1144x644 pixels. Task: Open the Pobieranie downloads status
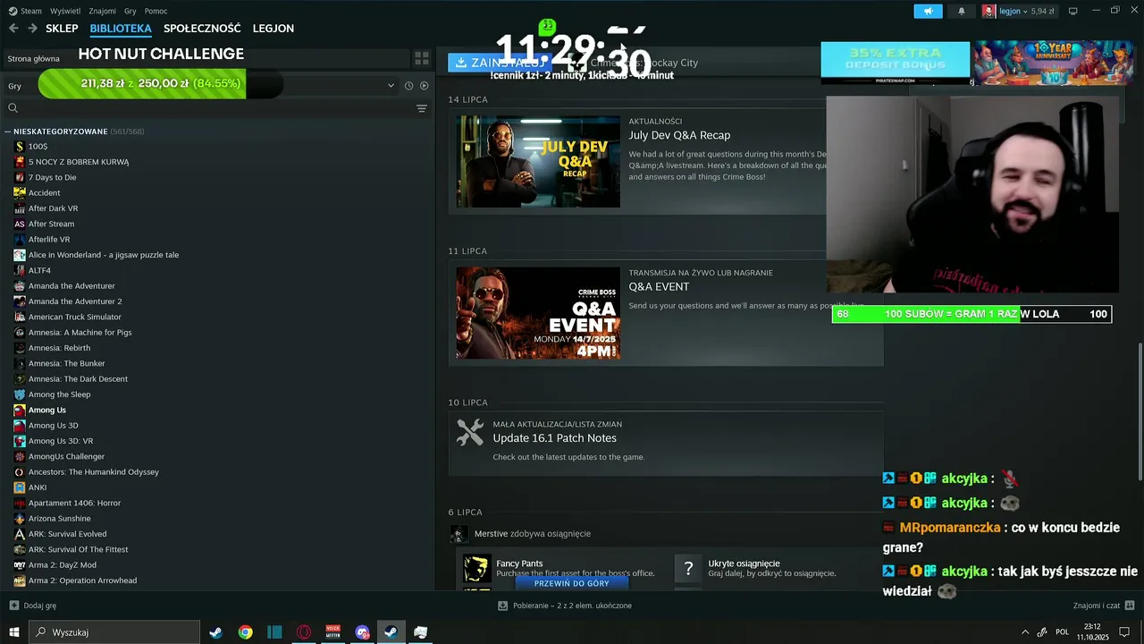pos(565,606)
